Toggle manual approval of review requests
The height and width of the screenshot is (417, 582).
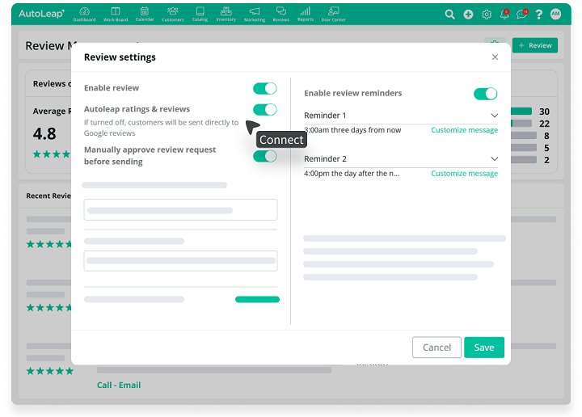coord(264,156)
